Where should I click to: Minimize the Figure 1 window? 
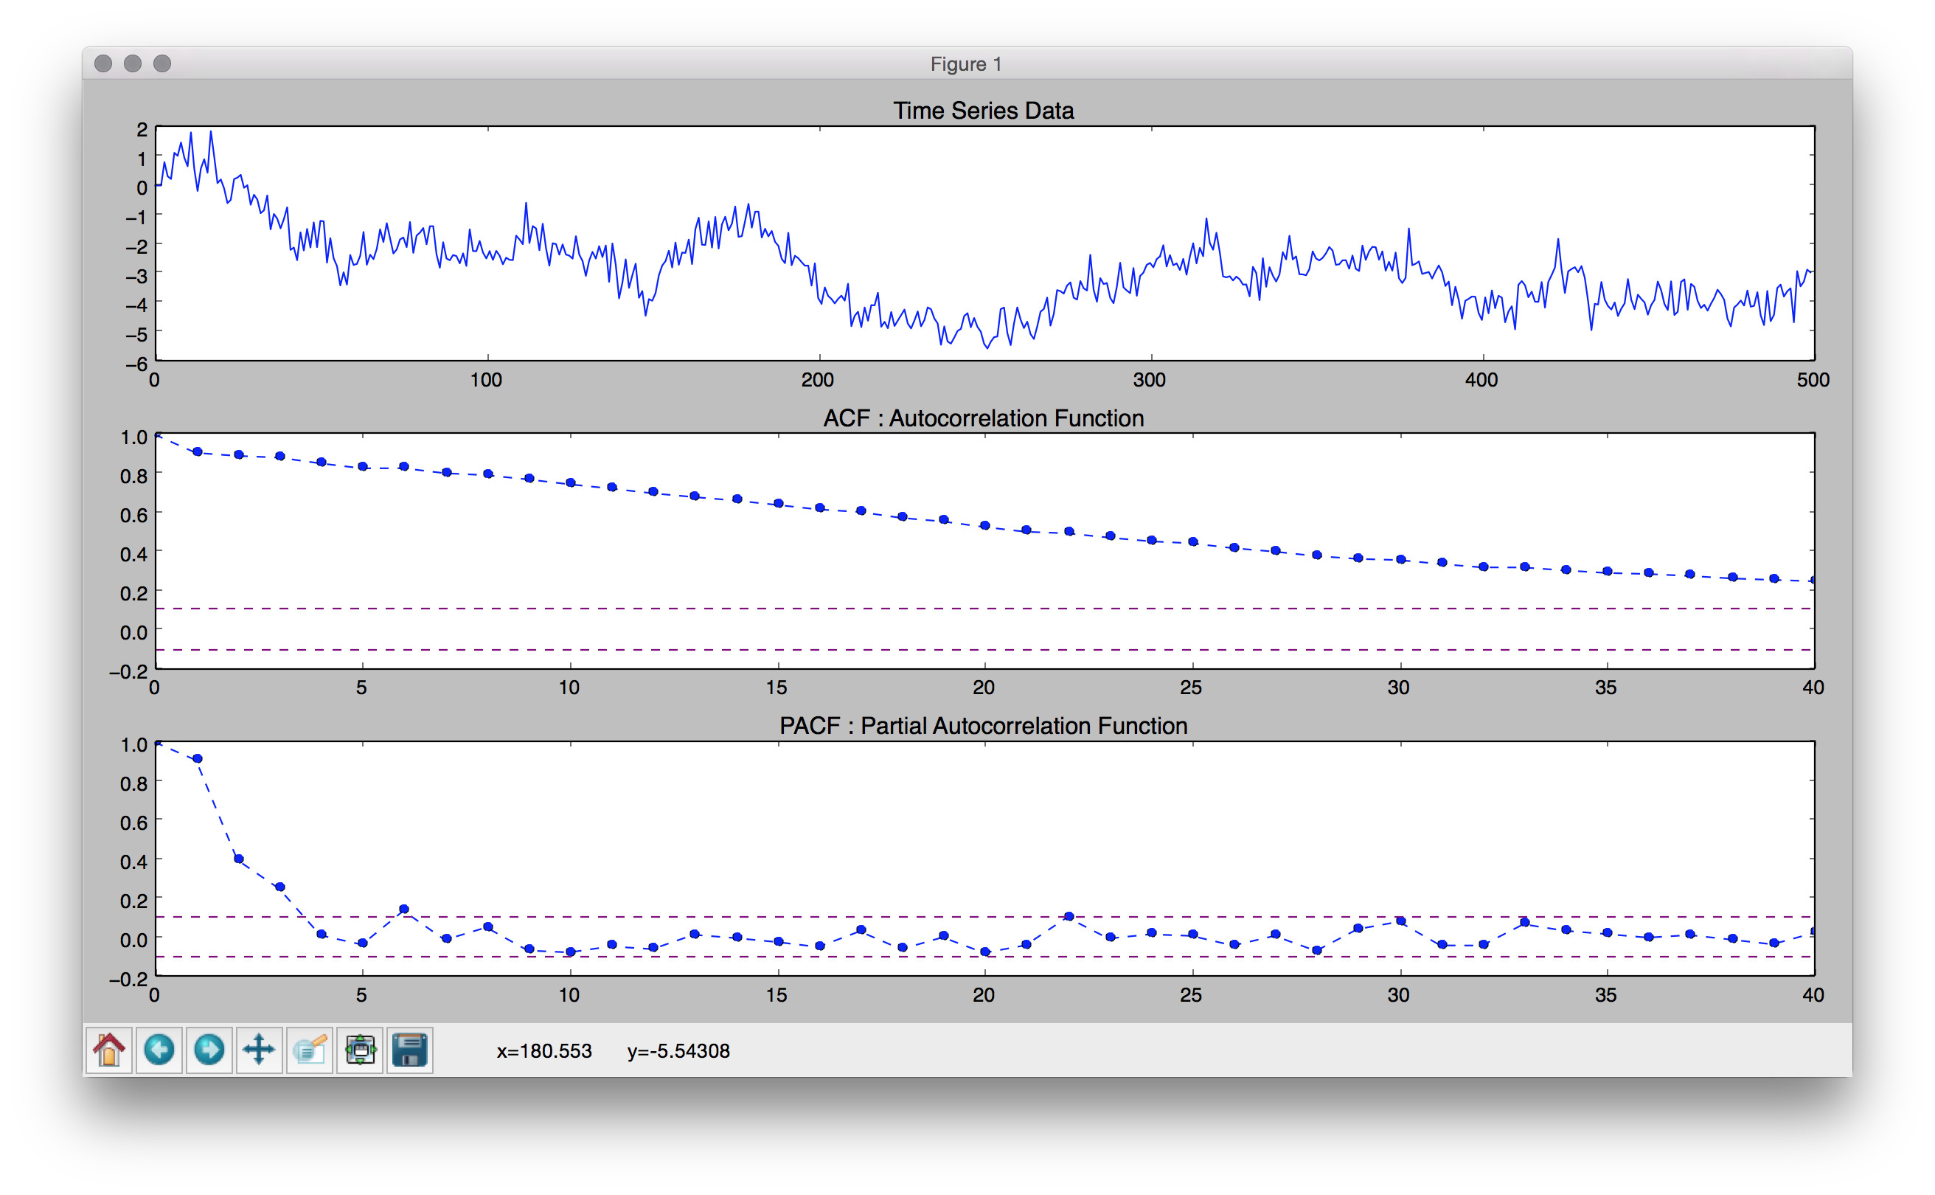pyautogui.click(x=133, y=63)
